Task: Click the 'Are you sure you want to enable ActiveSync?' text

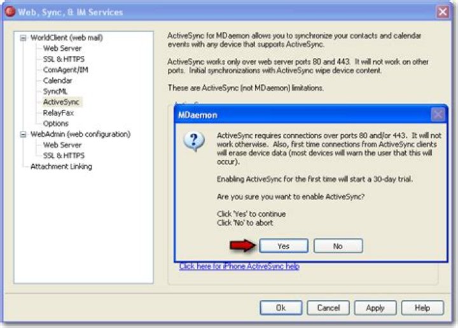Action: (291, 196)
